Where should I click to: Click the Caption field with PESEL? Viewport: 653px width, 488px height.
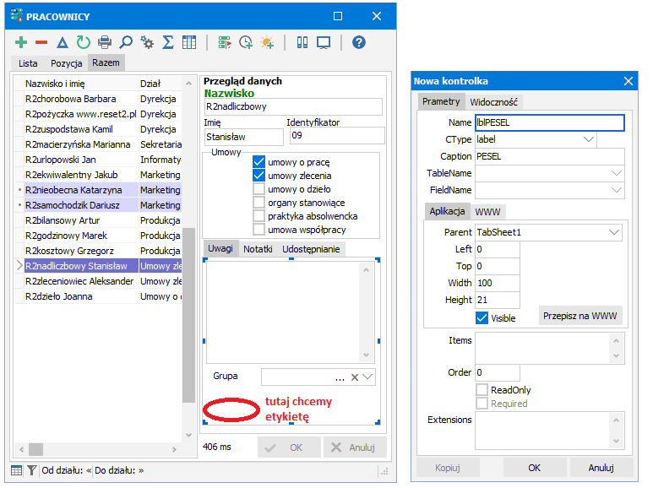click(550, 156)
